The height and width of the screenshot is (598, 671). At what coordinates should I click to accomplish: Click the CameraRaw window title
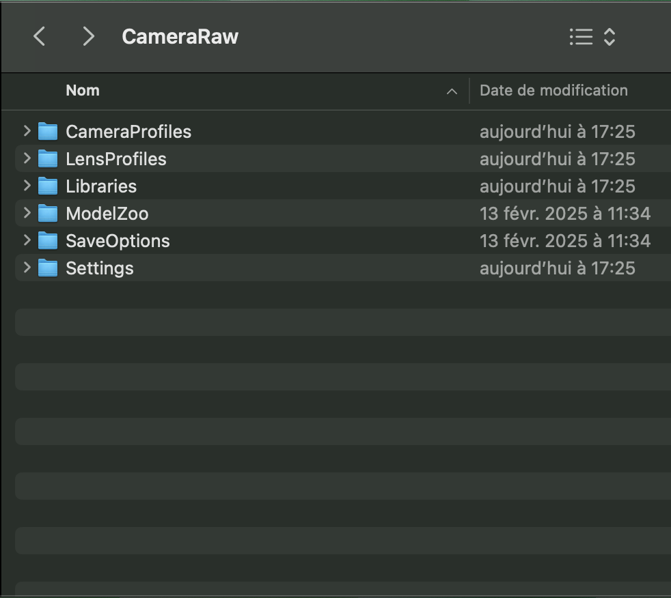tap(180, 36)
